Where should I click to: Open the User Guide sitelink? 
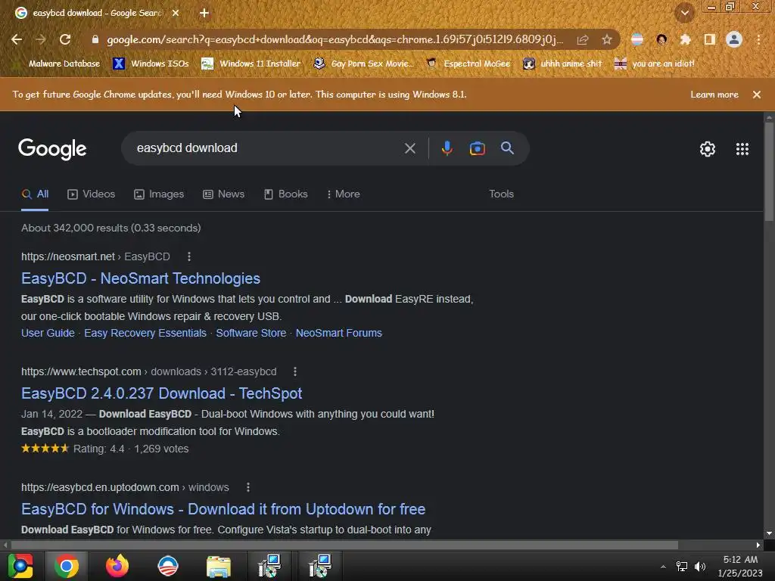tap(48, 333)
